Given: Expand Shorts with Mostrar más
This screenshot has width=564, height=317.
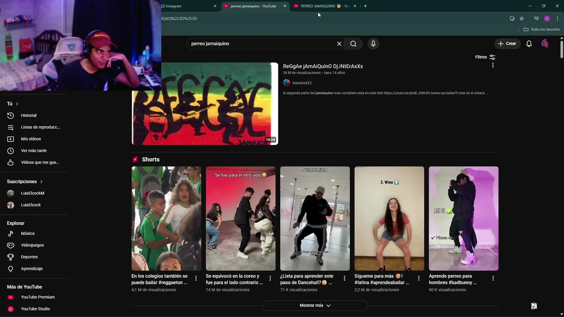Looking at the screenshot, I should (315, 306).
